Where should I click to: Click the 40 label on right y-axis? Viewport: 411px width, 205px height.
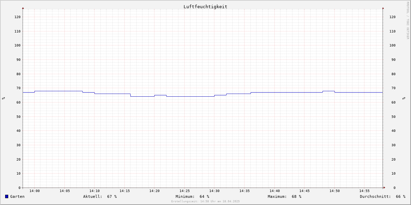[x=394, y=131]
